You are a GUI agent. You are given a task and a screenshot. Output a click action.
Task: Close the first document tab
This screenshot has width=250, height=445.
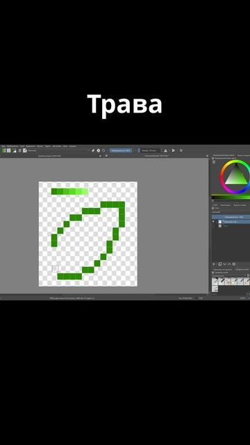pos(100,156)
